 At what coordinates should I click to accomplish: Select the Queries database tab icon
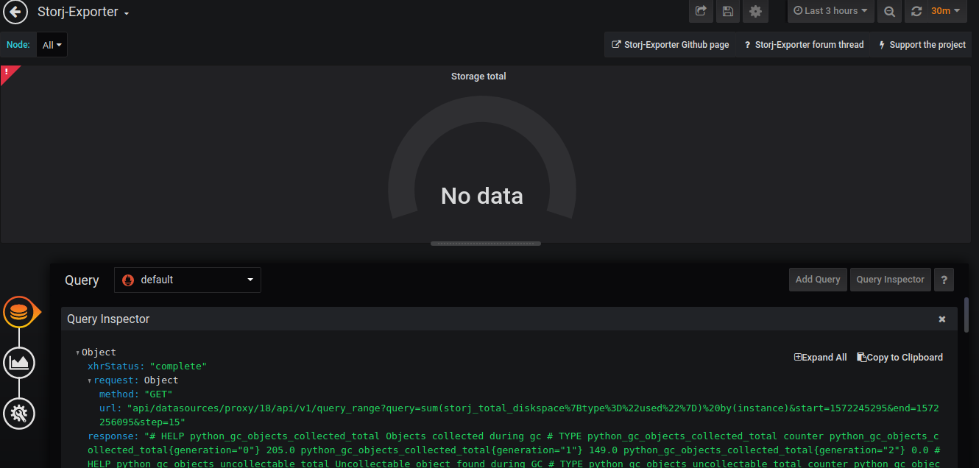tap(19, 313)
